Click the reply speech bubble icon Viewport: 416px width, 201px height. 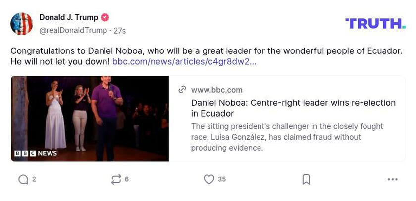point(23,179)
